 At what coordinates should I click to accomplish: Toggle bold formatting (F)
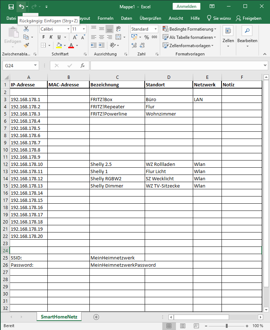point(43,37)
